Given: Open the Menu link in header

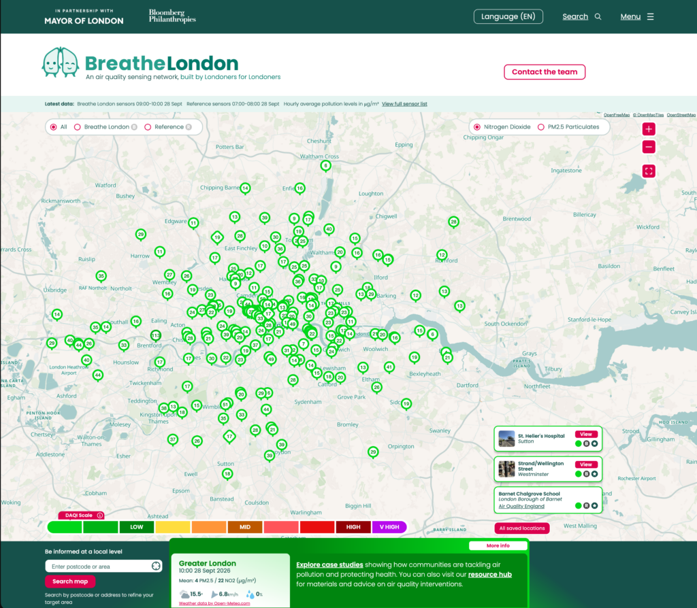Looking at the screenshot, I should point(630,16).
